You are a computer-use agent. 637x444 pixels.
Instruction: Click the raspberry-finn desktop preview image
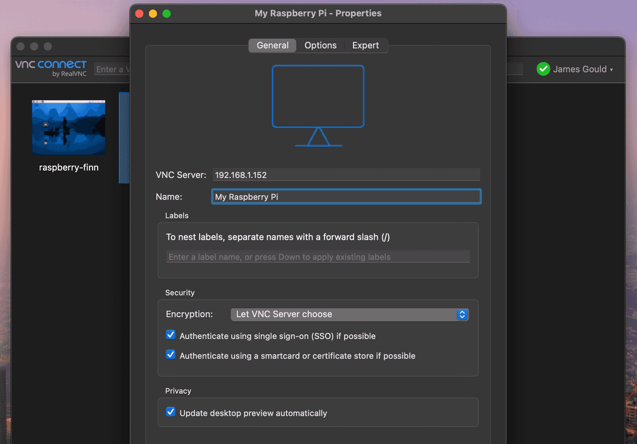68,127
